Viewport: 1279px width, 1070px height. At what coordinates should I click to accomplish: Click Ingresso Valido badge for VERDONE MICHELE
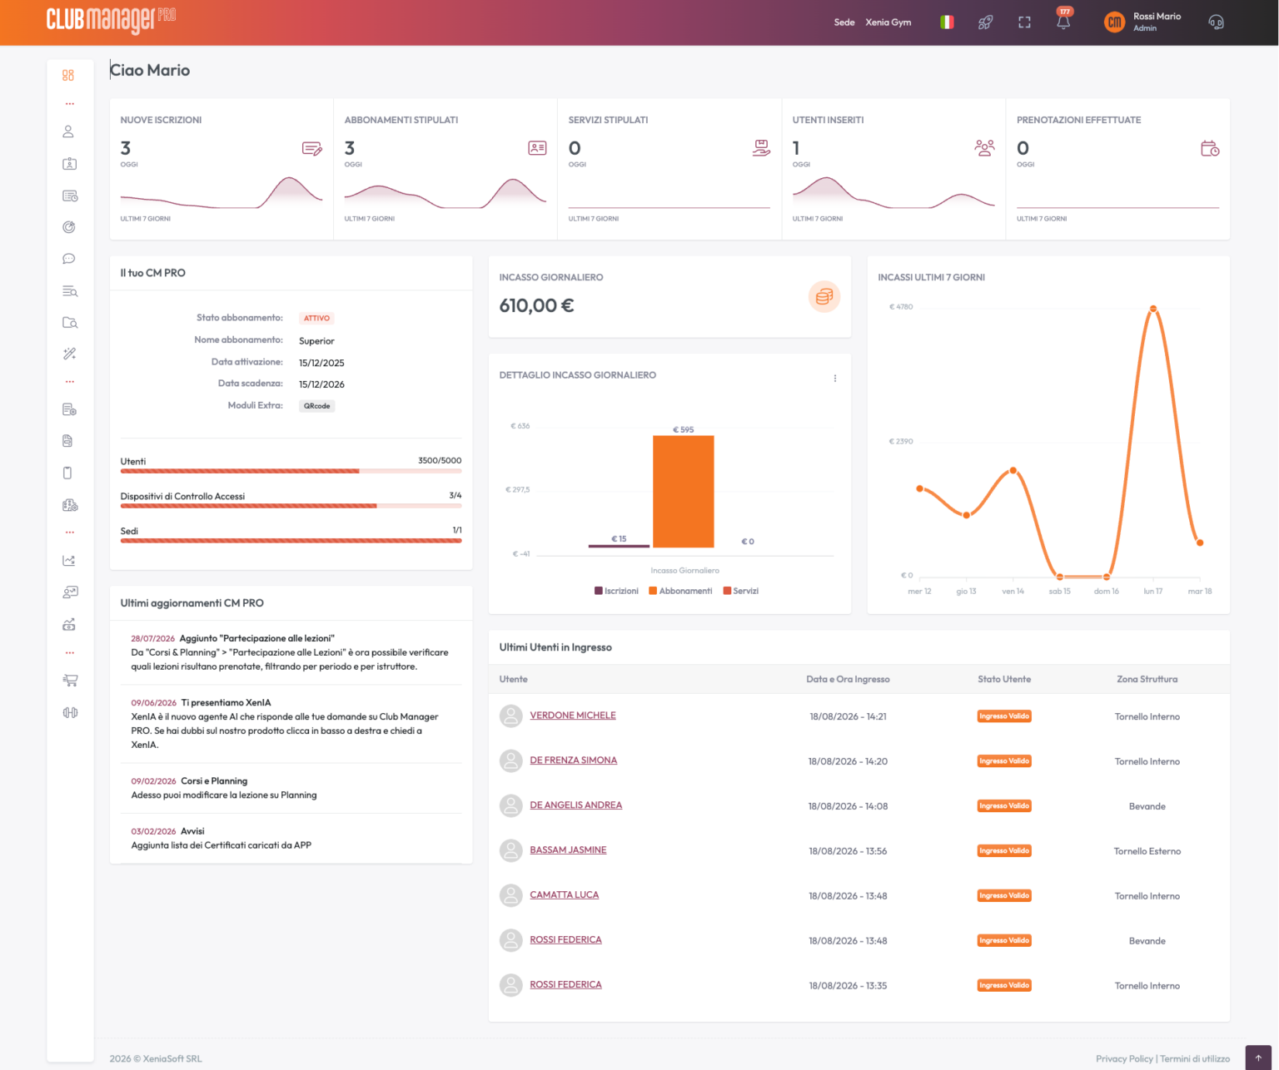(x=1004, y=716)
